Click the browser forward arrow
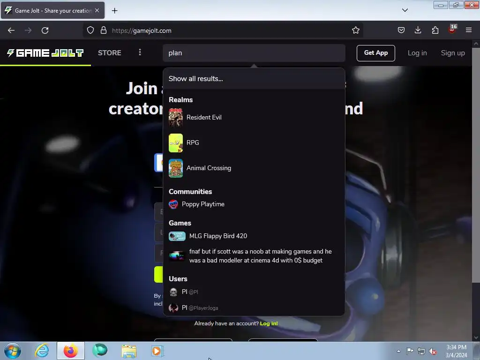Viewport: 480px width, 360px height. [28, 30]
